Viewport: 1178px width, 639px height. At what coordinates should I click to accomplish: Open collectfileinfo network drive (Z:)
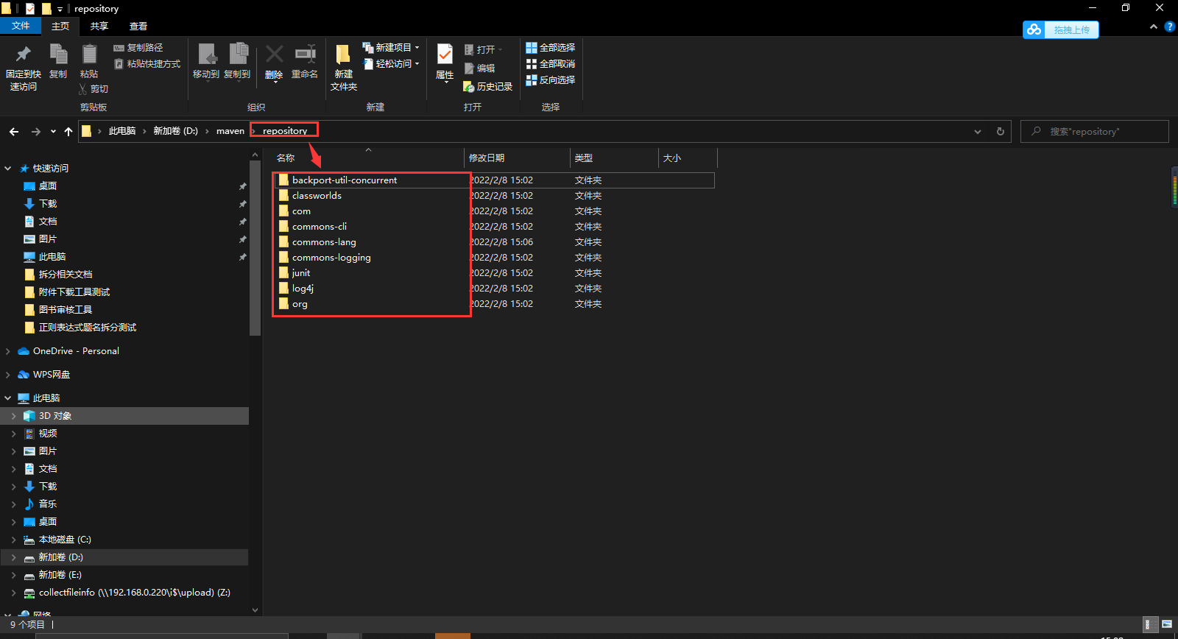coord(134,593)
